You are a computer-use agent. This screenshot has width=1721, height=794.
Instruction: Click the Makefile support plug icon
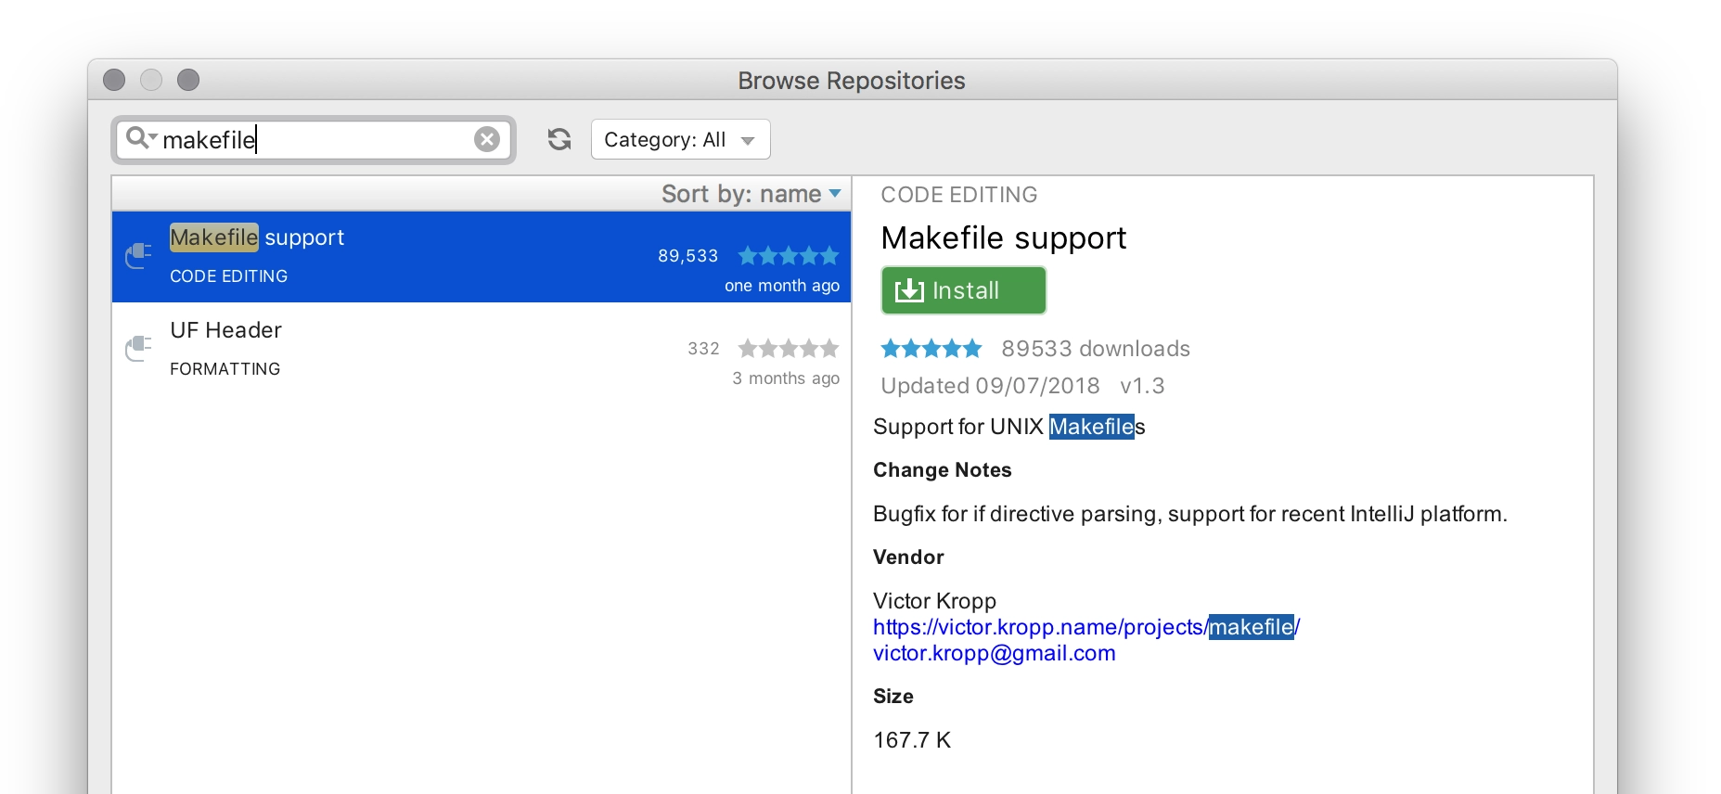pos(138,255)
